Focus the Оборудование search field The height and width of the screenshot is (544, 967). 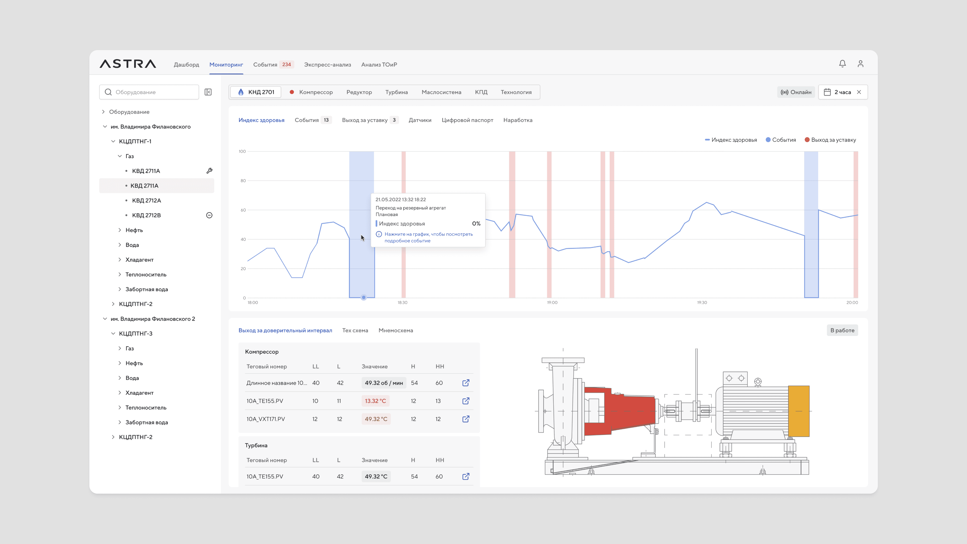[154, 92]
